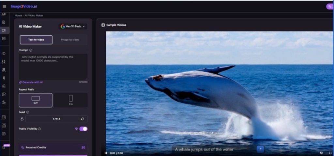Viewport: 334px width, 156px height.
Task: Pause the sample video playback
Action: click(106, 153)
